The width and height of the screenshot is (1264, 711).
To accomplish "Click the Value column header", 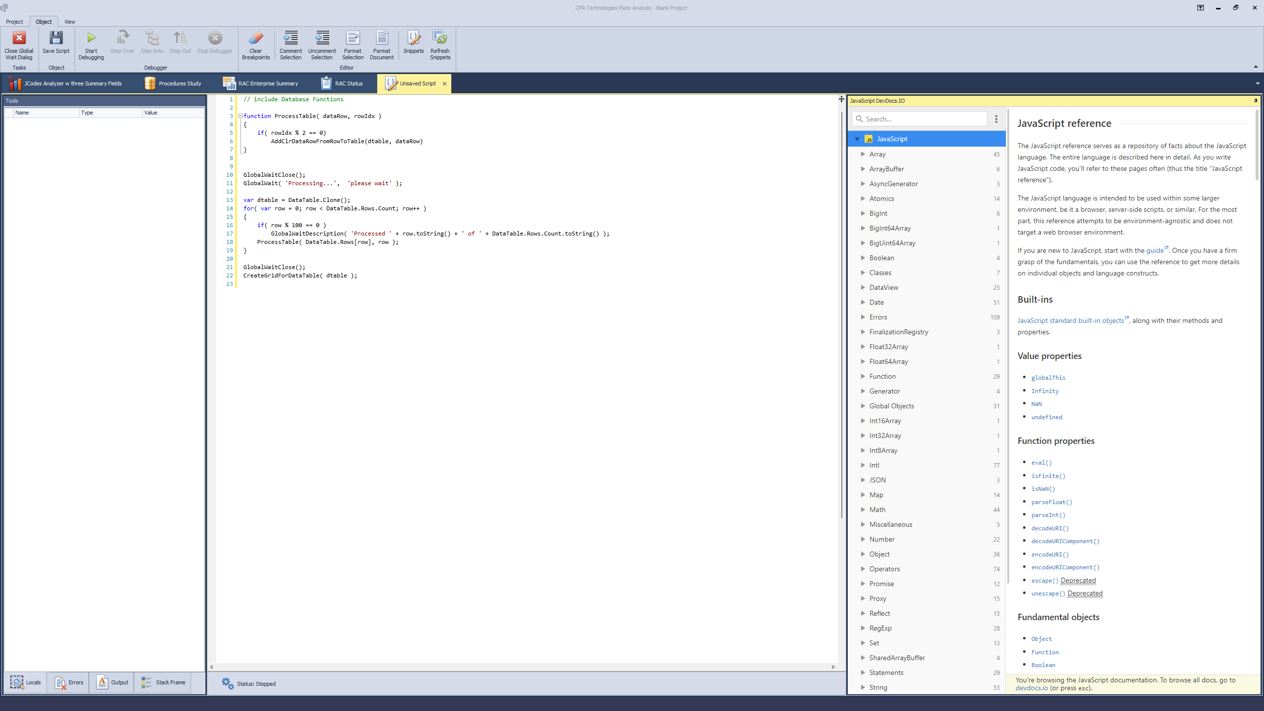I will click(173, 113).
